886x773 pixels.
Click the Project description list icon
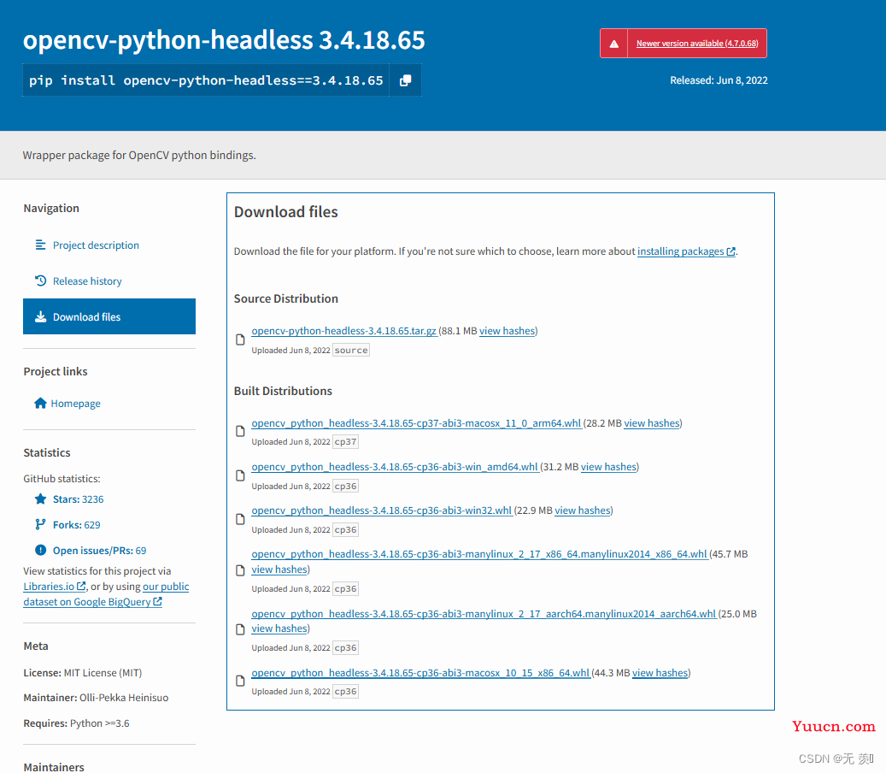click(41, 245)
